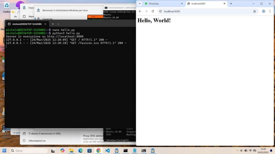Image resolution: width=275 pixels, height=154 pixels.
Task: Launch Microsoft Edge from the taskbar
Action: [80, 150]
